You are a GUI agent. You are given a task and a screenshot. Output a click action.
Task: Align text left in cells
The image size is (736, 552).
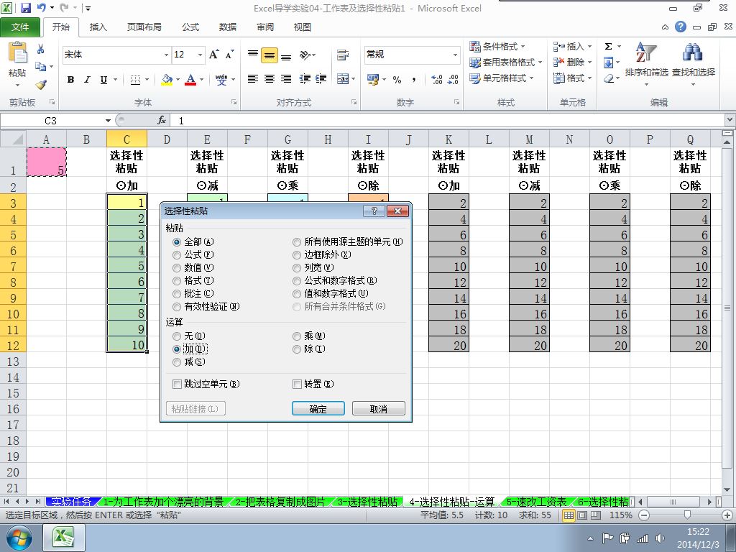point(252,79)
